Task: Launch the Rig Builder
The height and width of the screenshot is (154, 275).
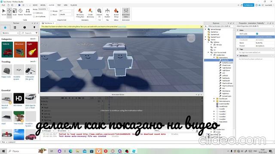Action: (x=107, y=13)
